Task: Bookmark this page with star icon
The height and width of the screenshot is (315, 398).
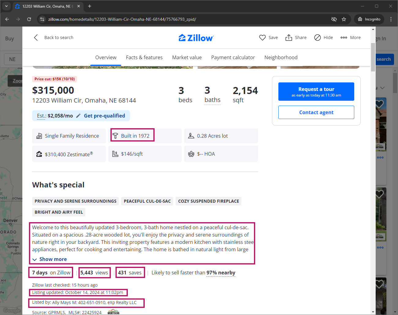Action: click(x=344, y=19)
